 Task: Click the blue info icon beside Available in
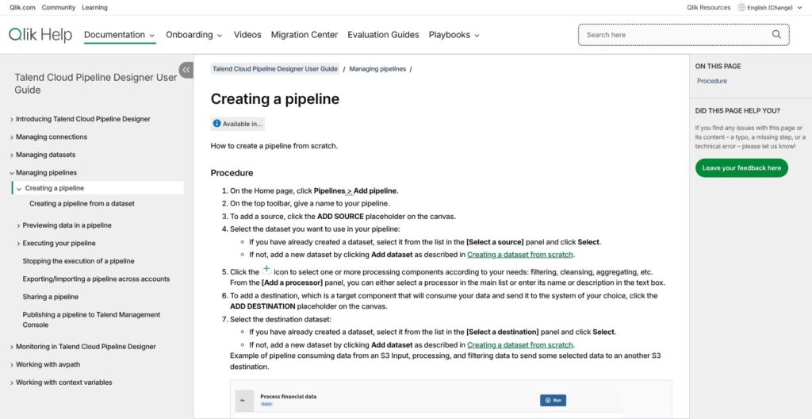[x=217, y=124]
